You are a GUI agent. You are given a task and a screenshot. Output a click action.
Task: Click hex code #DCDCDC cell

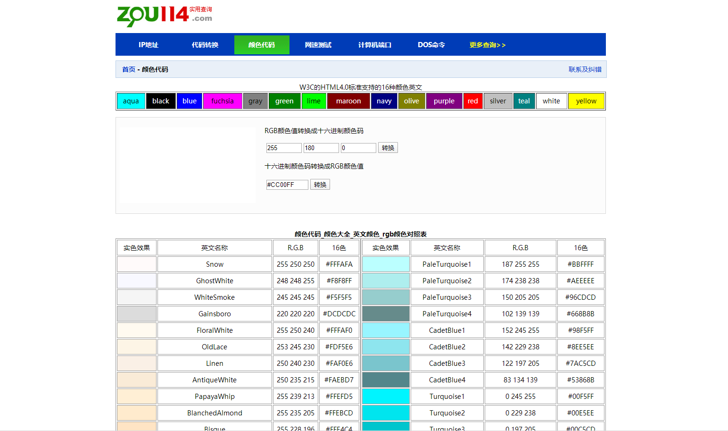coord(339,314)
